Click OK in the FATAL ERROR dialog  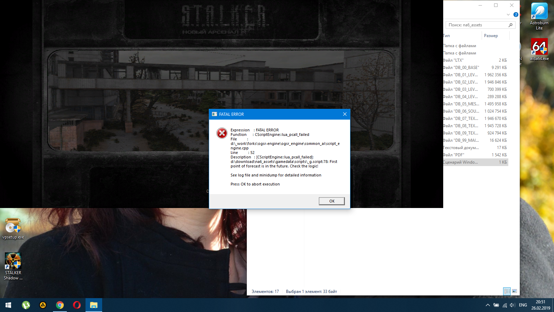point(332,201)
